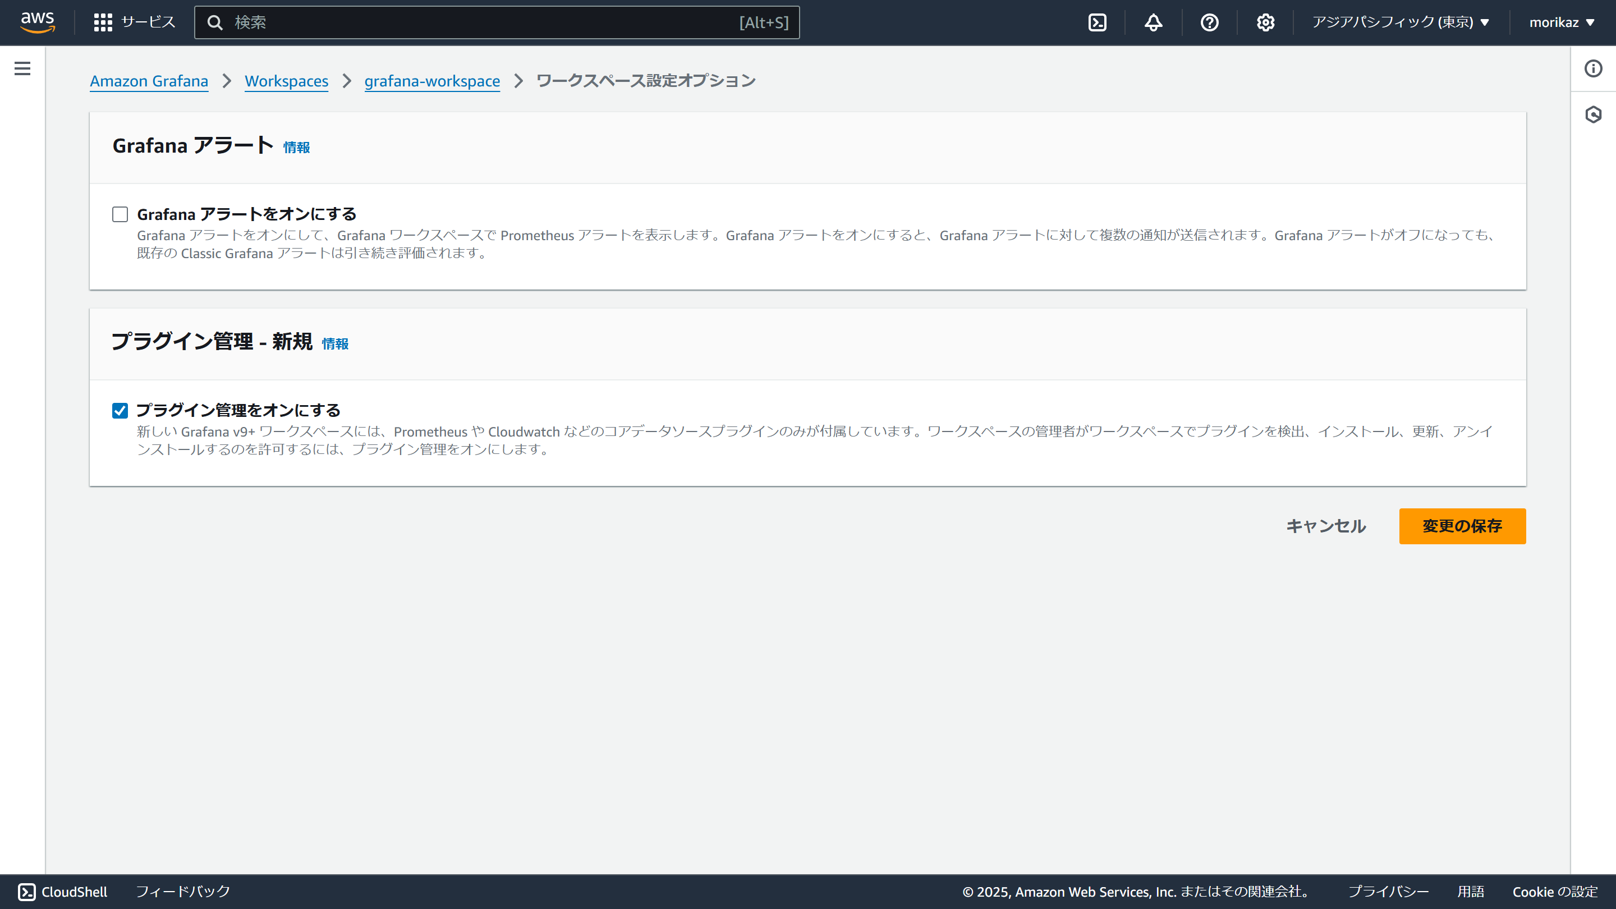The height and width of the screenshot is (909, 1616).
Task: Expand the morikaz account dropdown
Action: [x=1562, y=22]
